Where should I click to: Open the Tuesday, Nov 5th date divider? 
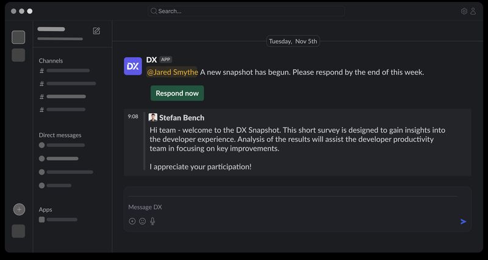coord(293,41)
